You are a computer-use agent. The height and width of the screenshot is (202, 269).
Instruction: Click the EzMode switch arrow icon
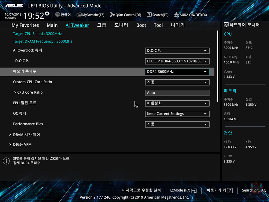pos(194,190)
